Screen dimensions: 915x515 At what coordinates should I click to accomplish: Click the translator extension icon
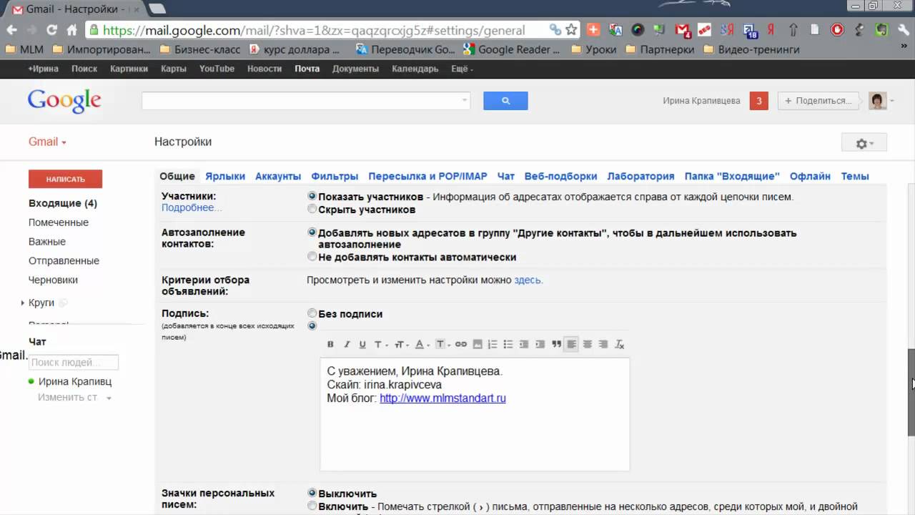(x=615, y=30)
